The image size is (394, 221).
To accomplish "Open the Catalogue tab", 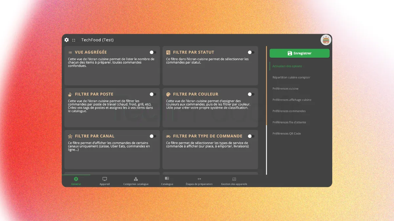I will (167, 181).
